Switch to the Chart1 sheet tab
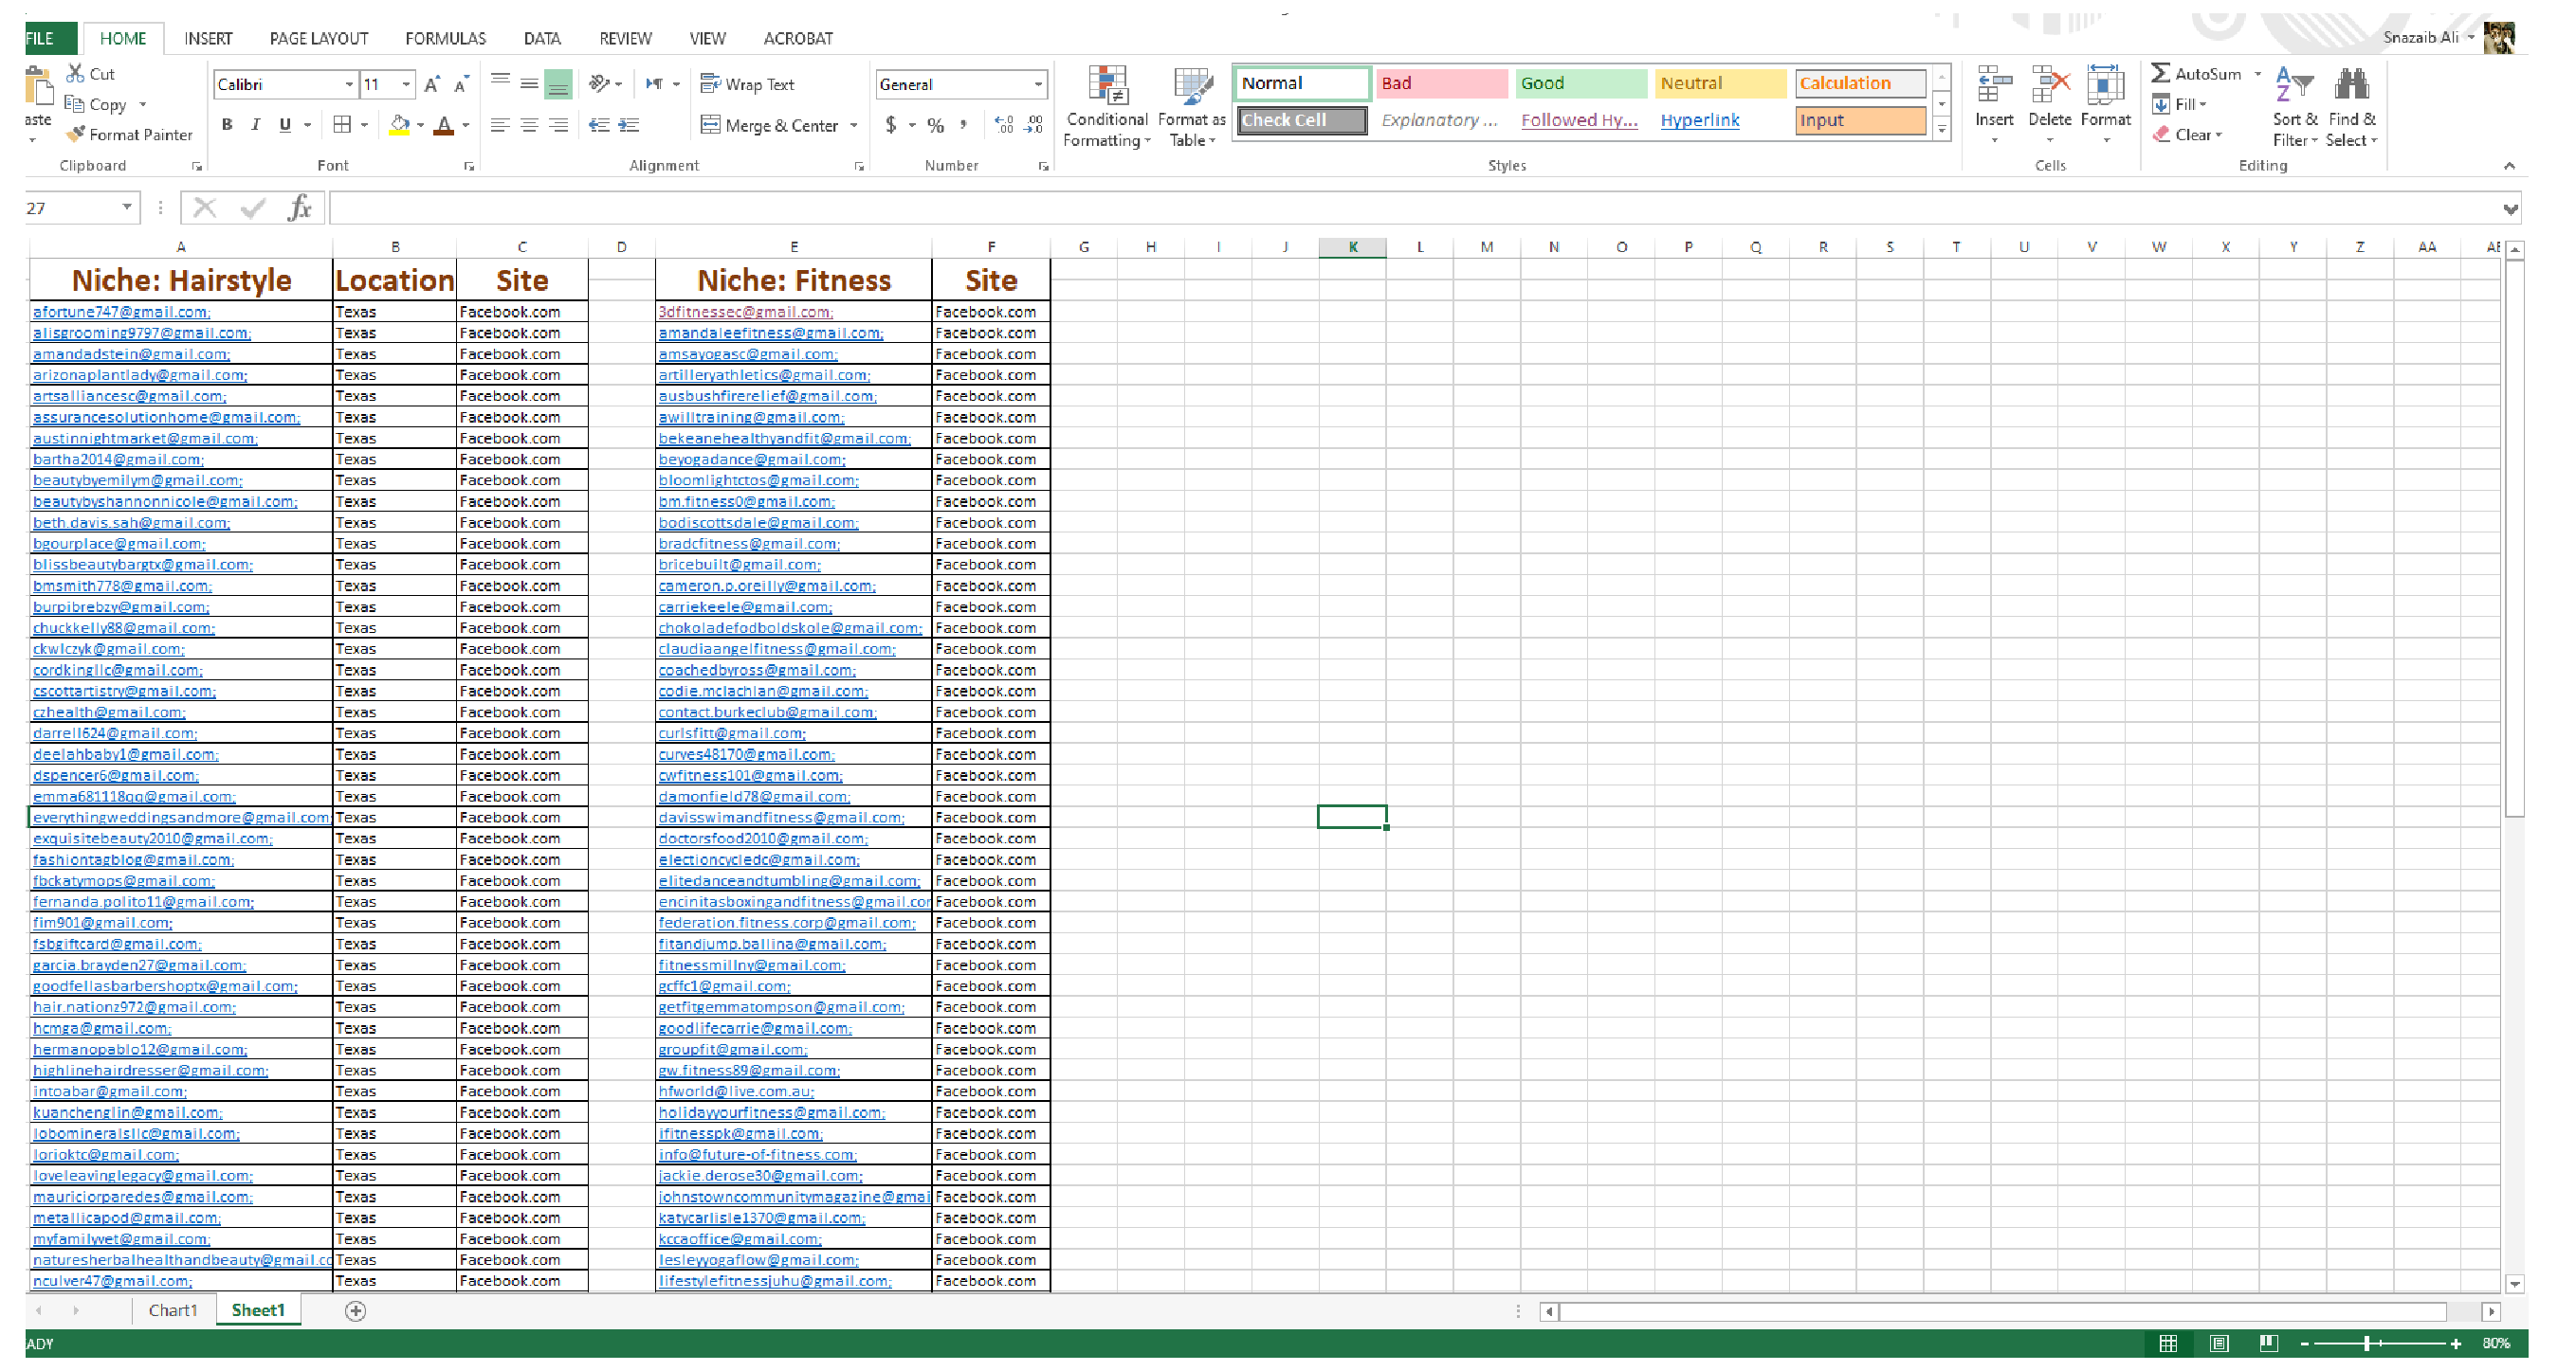 pos(172,1310)
